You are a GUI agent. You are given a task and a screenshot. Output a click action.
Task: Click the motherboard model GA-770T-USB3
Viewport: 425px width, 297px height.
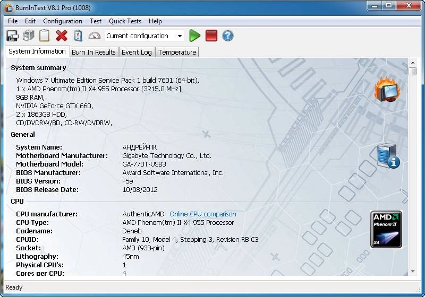click(144, 164)
